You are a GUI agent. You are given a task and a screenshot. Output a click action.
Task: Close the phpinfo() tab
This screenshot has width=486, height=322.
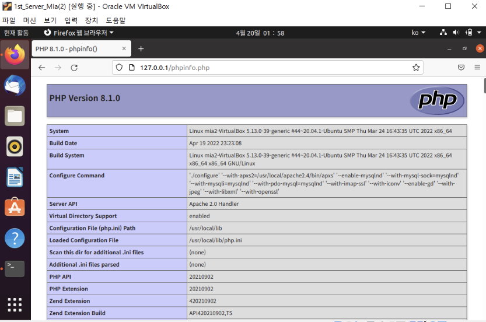pyautogui.click(x=124, y=48)
